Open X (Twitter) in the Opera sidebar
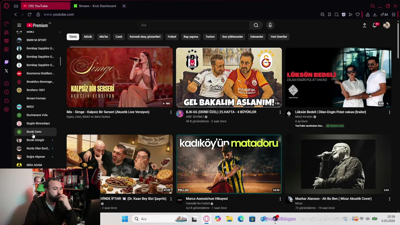The width and height of the screenshot is (400, 225). click(7, 71)
